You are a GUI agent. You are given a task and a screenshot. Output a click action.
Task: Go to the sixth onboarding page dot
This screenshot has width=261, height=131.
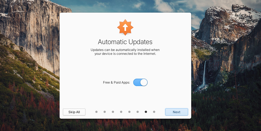click(x=138, y=112)
